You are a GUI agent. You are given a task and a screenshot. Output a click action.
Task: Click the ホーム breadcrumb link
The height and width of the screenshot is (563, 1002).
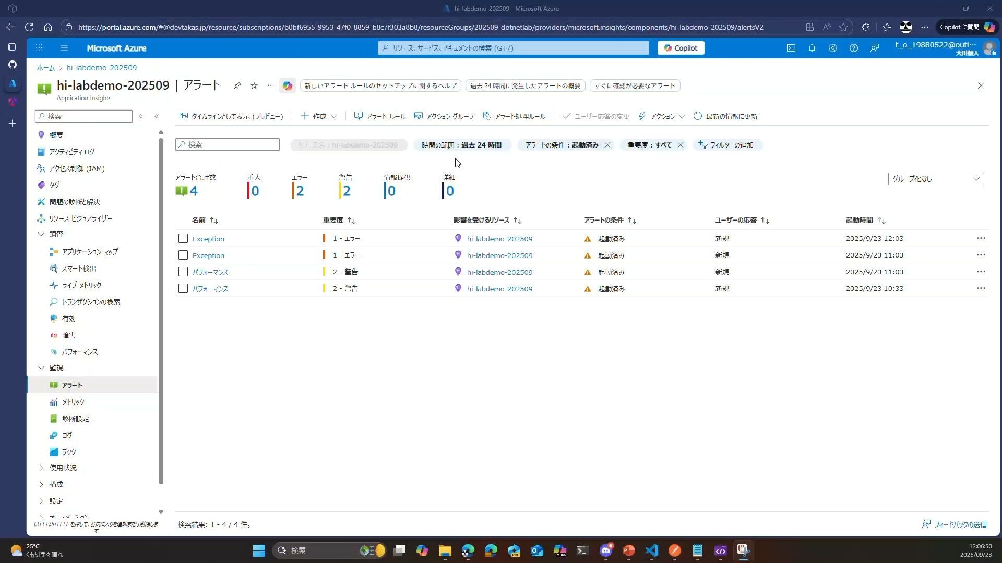46,68
